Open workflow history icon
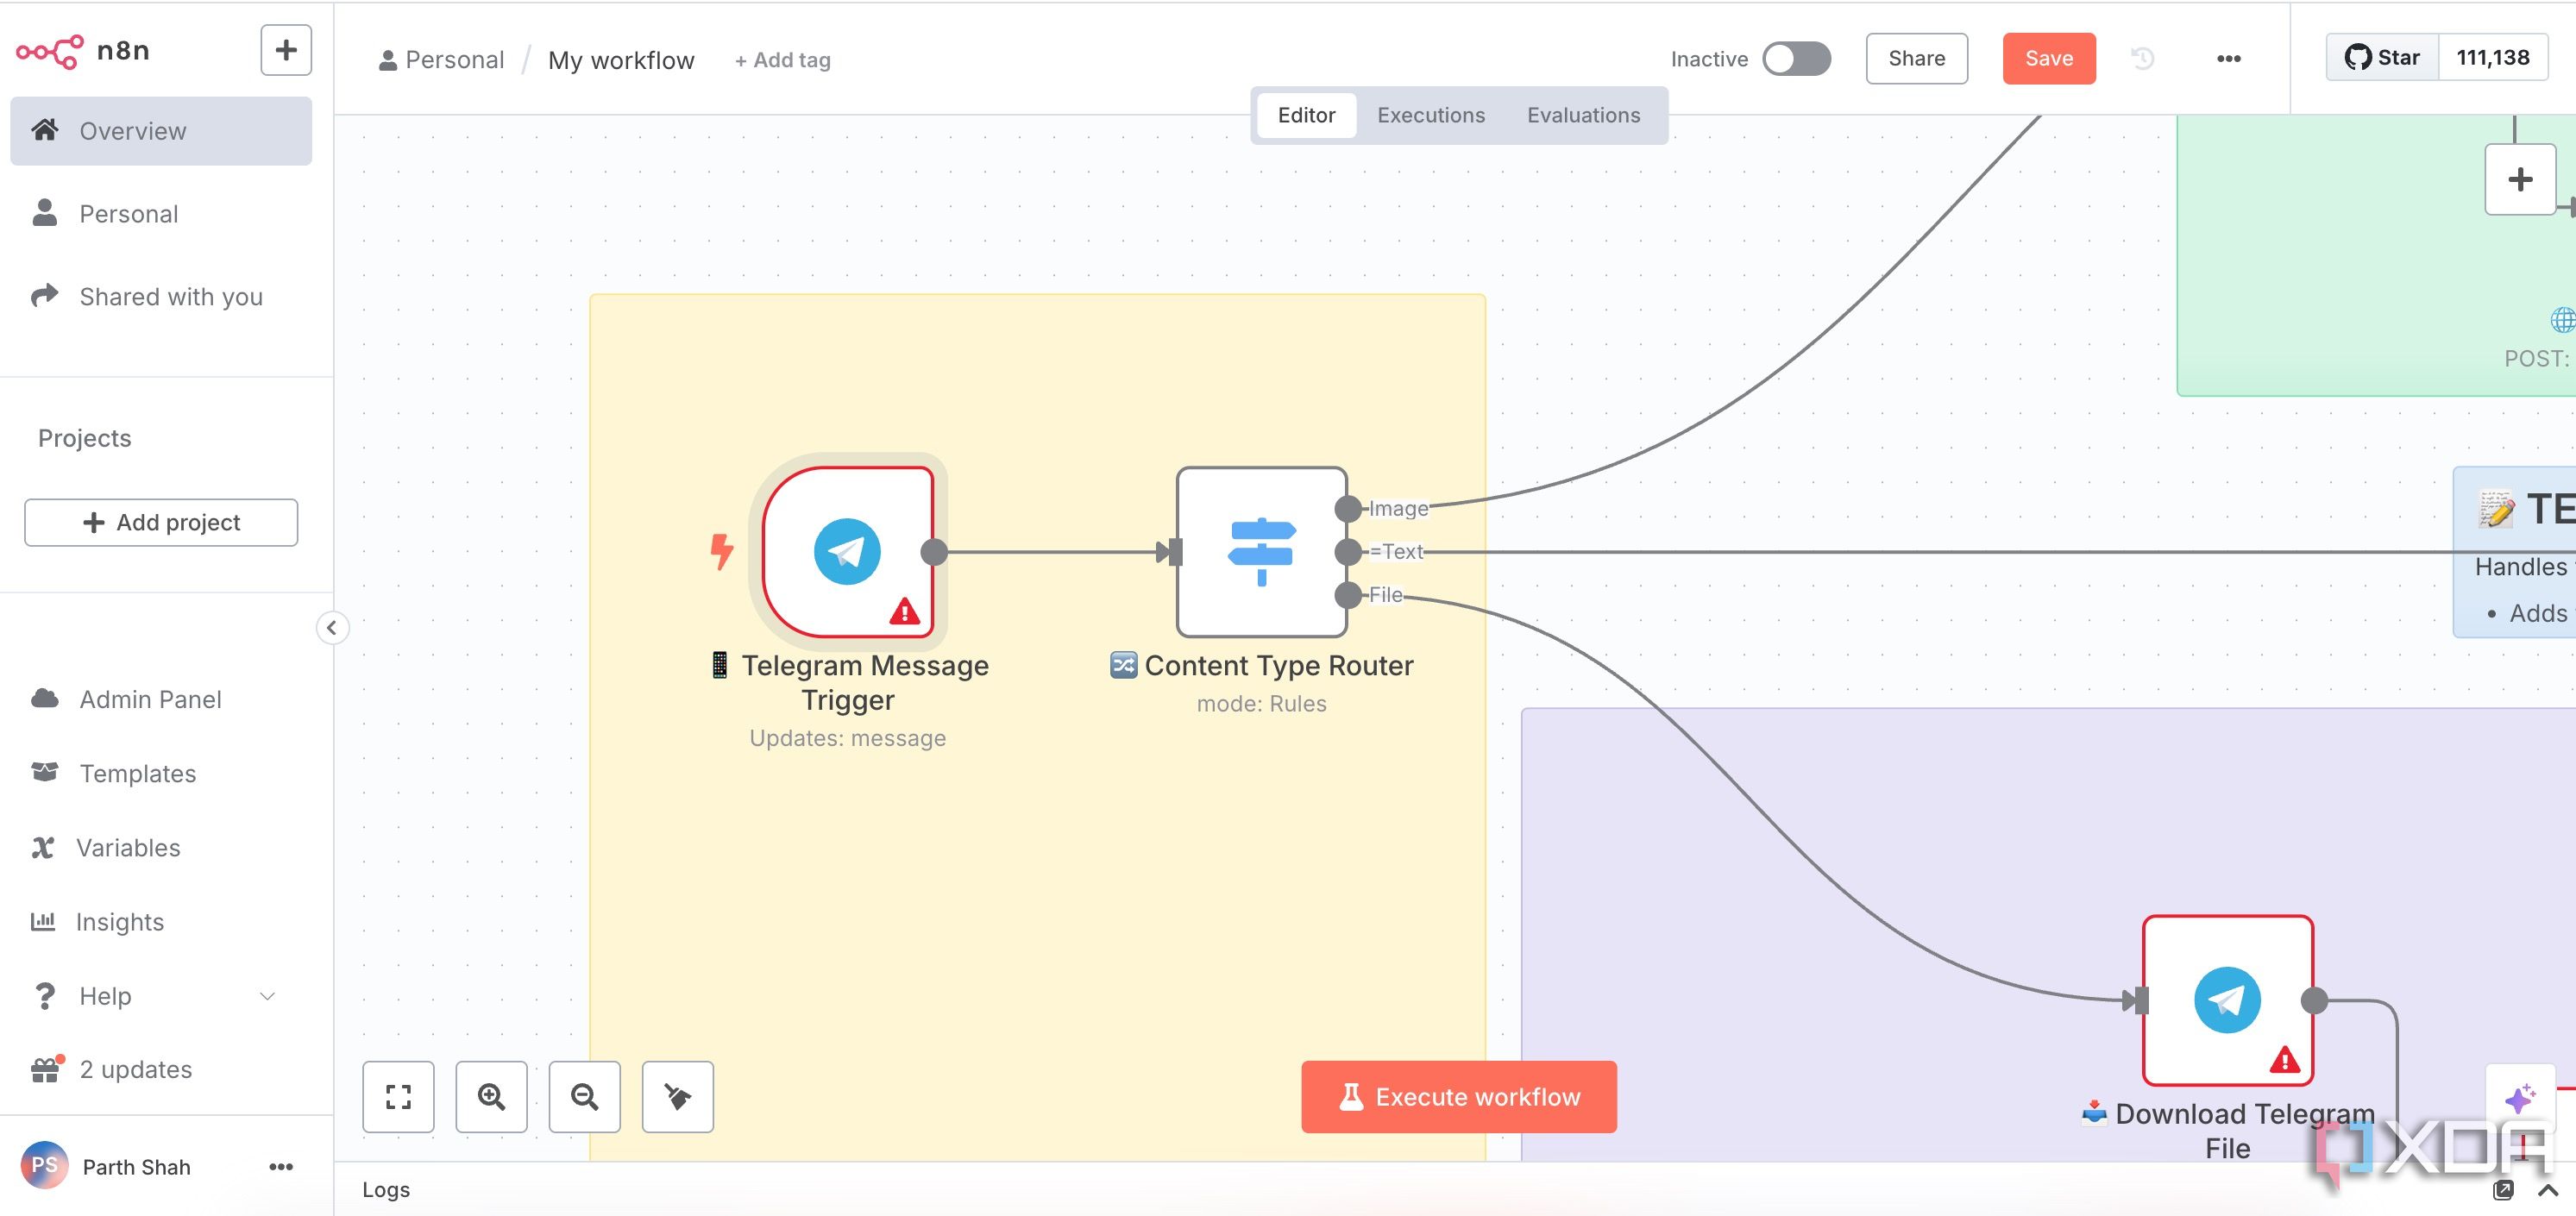 tap(2142, 59)
